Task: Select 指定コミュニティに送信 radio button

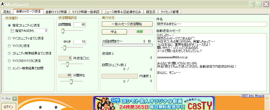Action: coord(24,25)
